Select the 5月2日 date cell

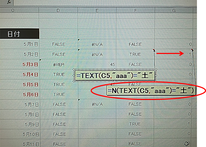point(19,54)
